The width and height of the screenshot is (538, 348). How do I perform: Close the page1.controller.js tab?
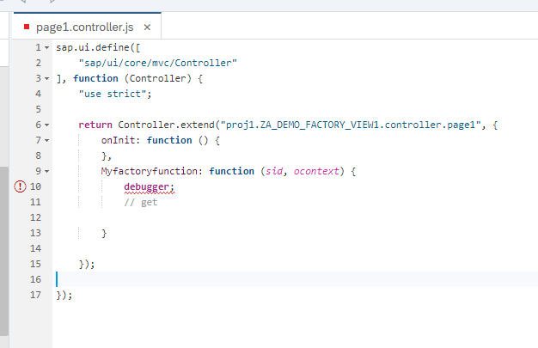tap(147, 27)
